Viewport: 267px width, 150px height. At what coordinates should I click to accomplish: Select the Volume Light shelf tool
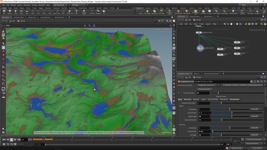(x=178, y=12)
